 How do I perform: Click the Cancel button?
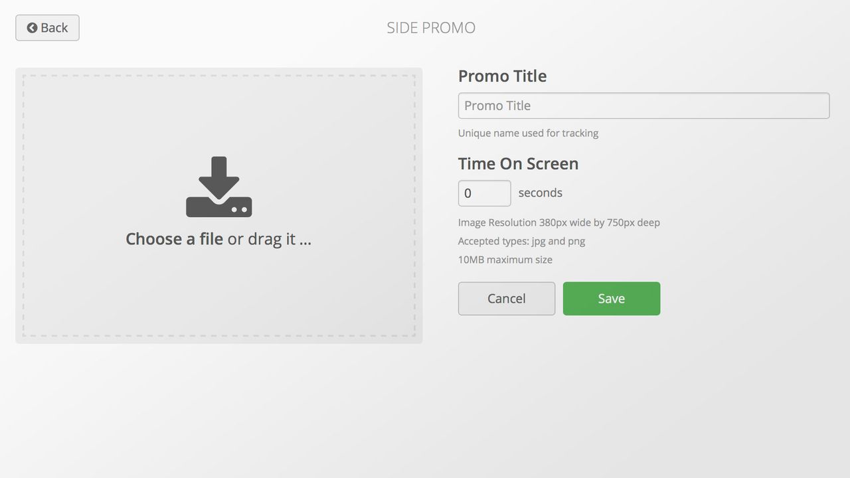506,298
